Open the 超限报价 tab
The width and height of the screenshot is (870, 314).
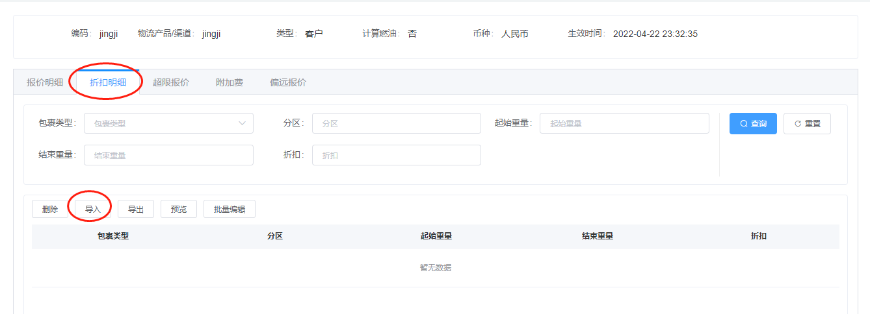tap(171, 82)
